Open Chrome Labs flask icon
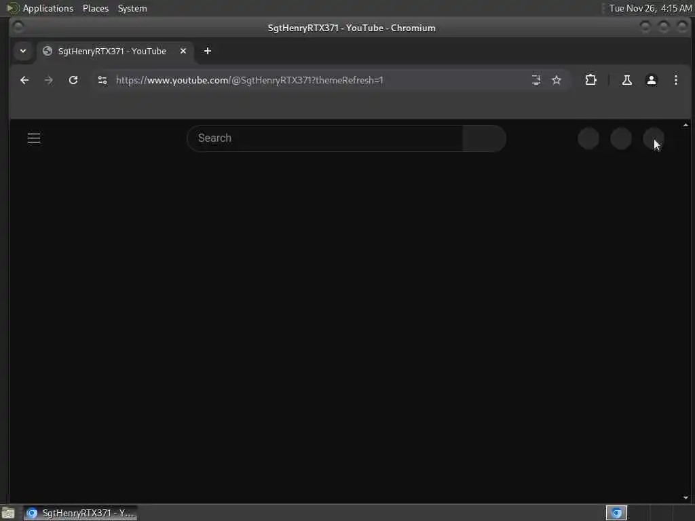The width and height of the screenshot is (695, 521). 626,80
